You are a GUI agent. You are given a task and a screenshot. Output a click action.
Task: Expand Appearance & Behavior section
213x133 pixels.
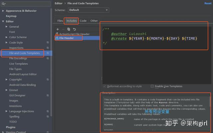(x=3, y=11)
